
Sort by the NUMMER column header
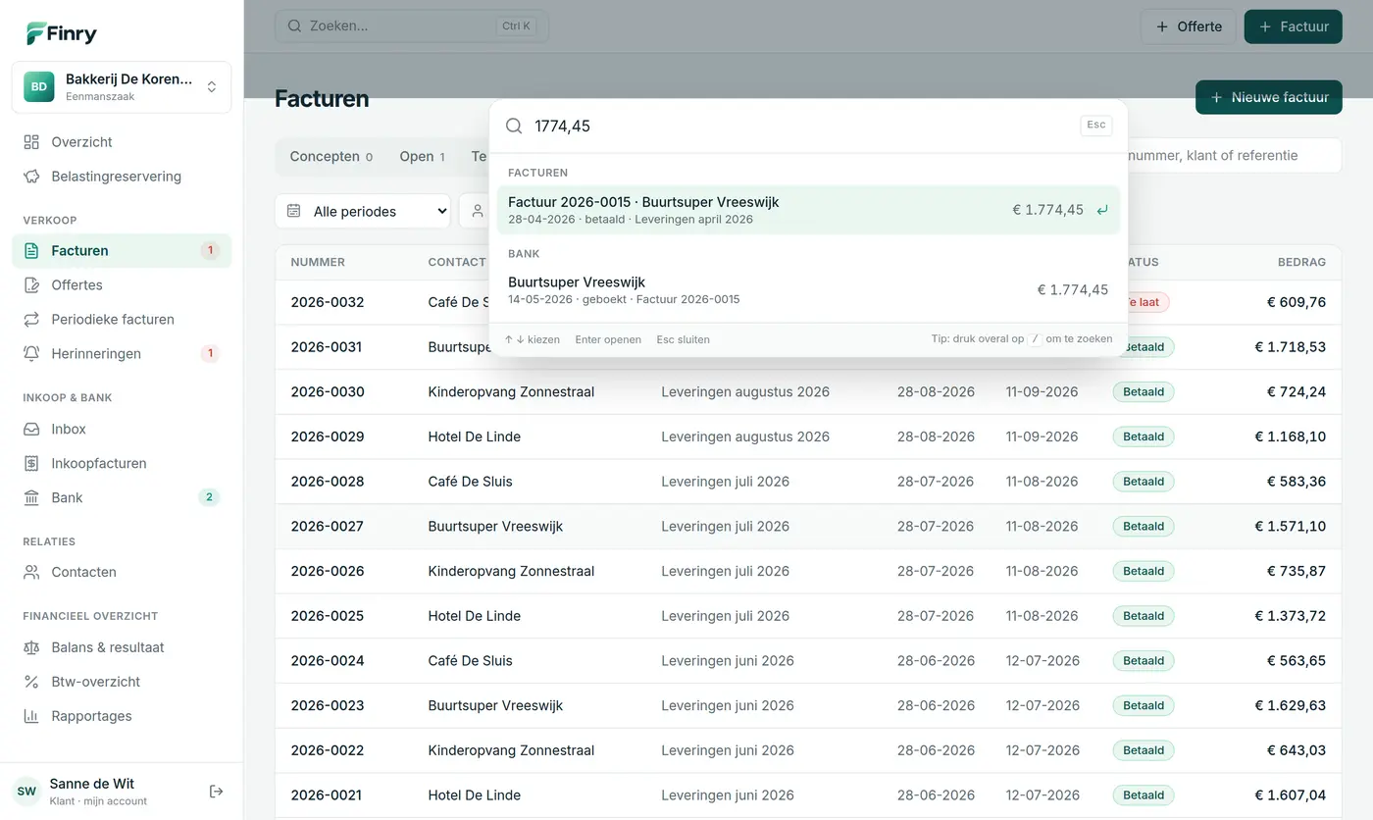click(318, 263)
